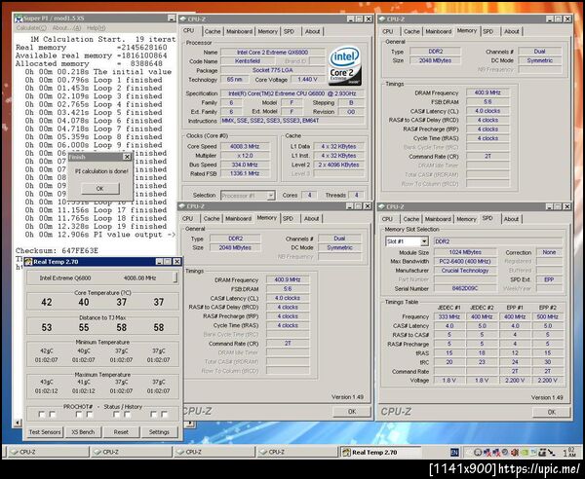Close the CPU-Z window showing the SPD tab
This screenshot has height=479, width=585.
[566, 206]
